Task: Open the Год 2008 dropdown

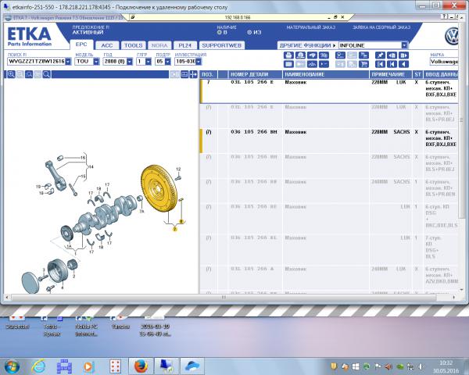Action: click(x=130, y=61)
